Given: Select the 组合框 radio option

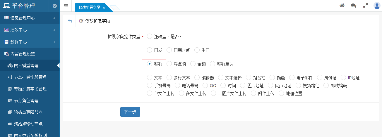Looking at the screenshot, I should [249, 78].
